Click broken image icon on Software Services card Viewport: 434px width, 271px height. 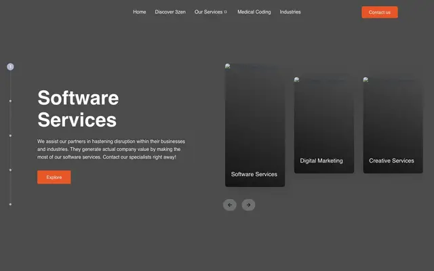[x=228, y=66]
